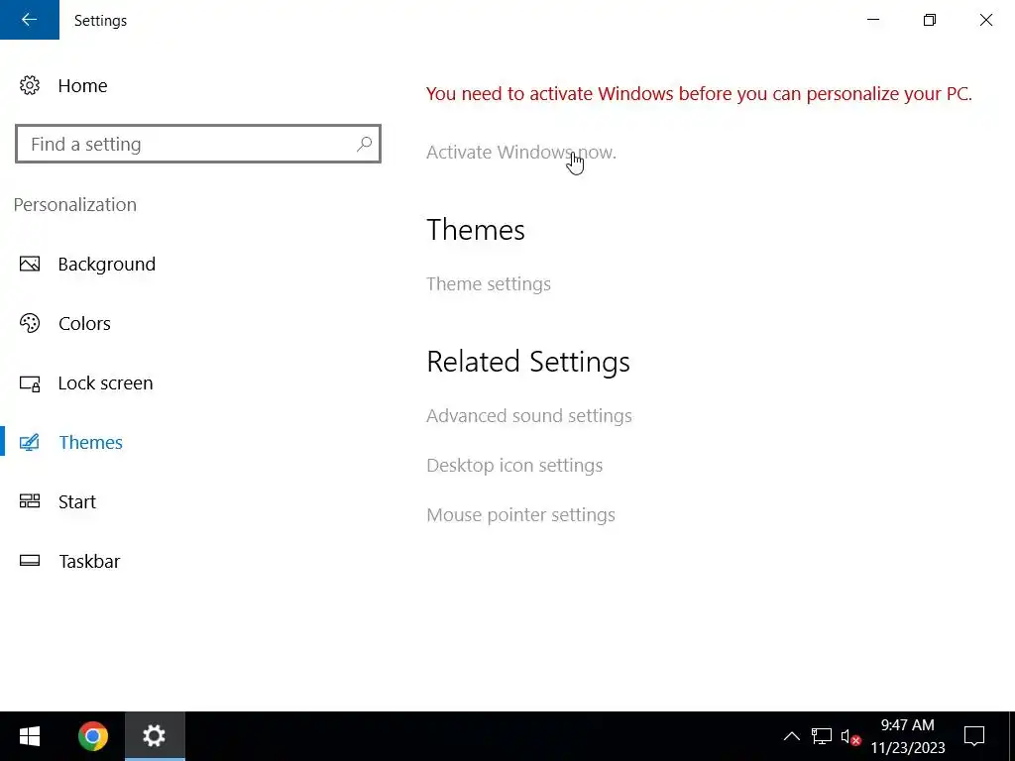Image resolution: width=1015 pixels, height=761 pixels.
Task: Click the Related Settings heading
Action: 528,361
